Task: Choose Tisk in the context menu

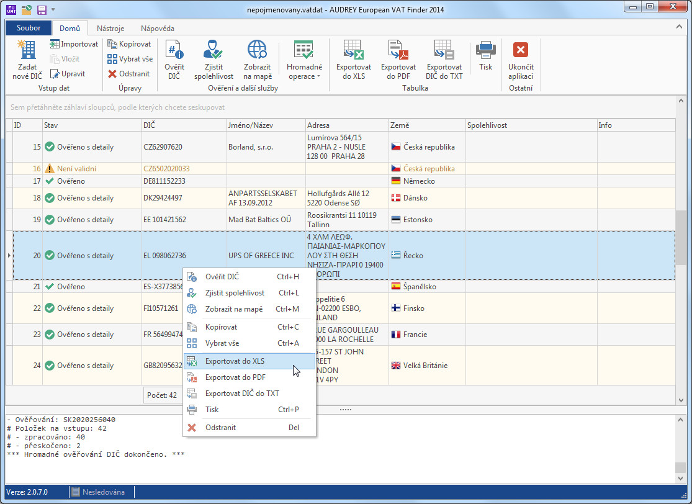Action: 249,410
